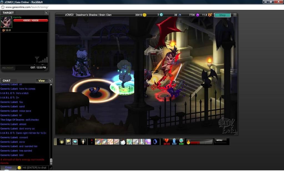Select the purple orb ring slot
284x173 pixels.
tap(148, 142)
